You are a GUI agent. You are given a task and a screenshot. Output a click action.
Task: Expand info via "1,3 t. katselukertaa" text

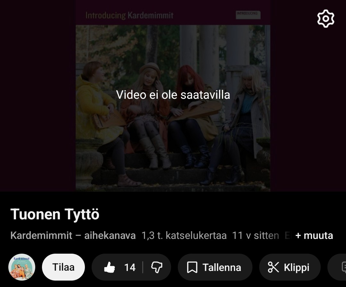pos(184,235)
